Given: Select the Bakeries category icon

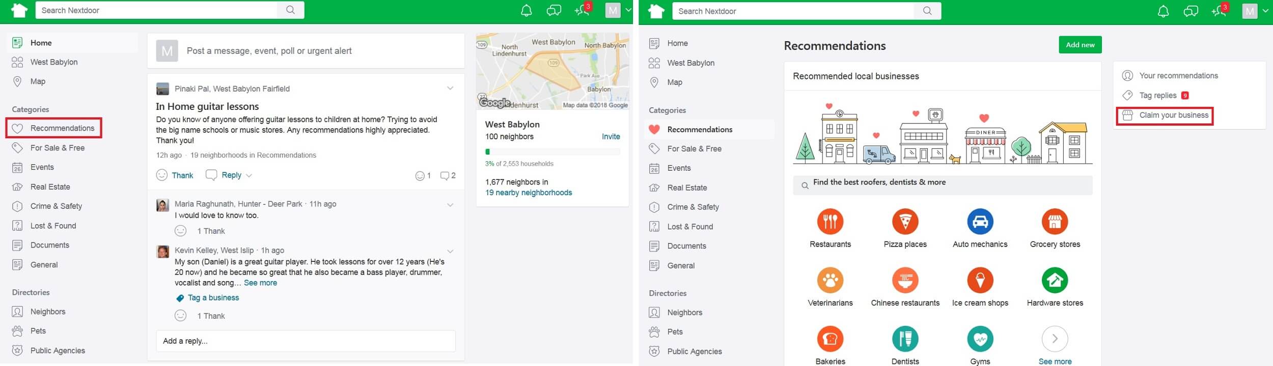Looking at the screenshot, I should coord(830,339).
